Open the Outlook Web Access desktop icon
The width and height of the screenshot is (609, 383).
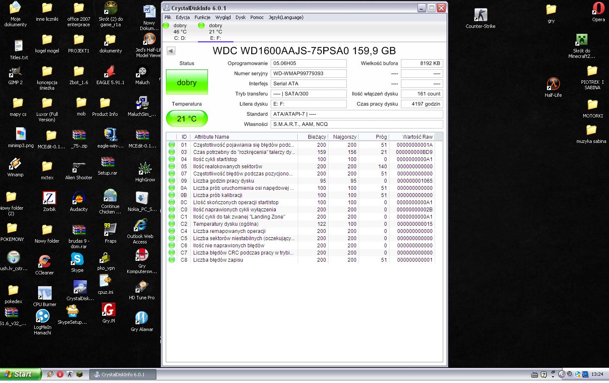point(140,232)
